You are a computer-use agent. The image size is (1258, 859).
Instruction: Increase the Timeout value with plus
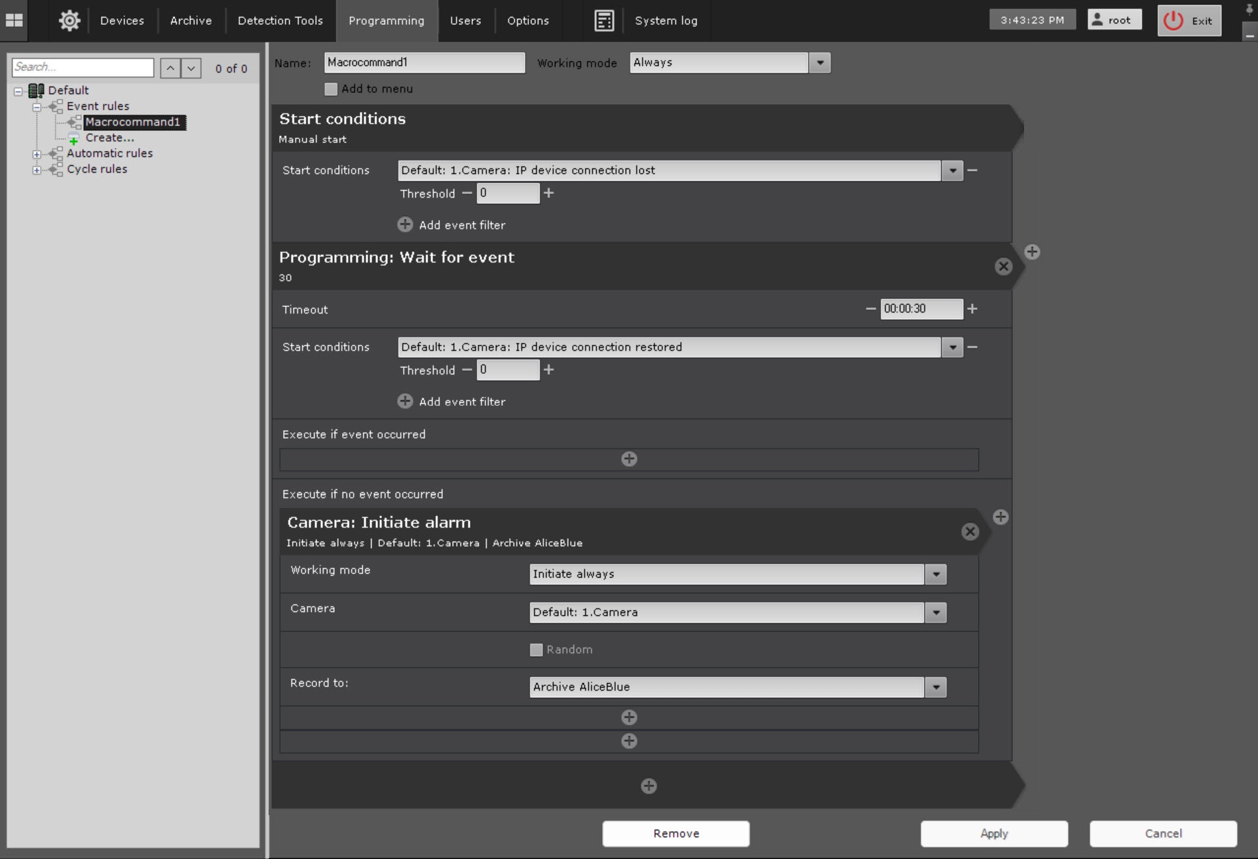click(x=972, y=308)
